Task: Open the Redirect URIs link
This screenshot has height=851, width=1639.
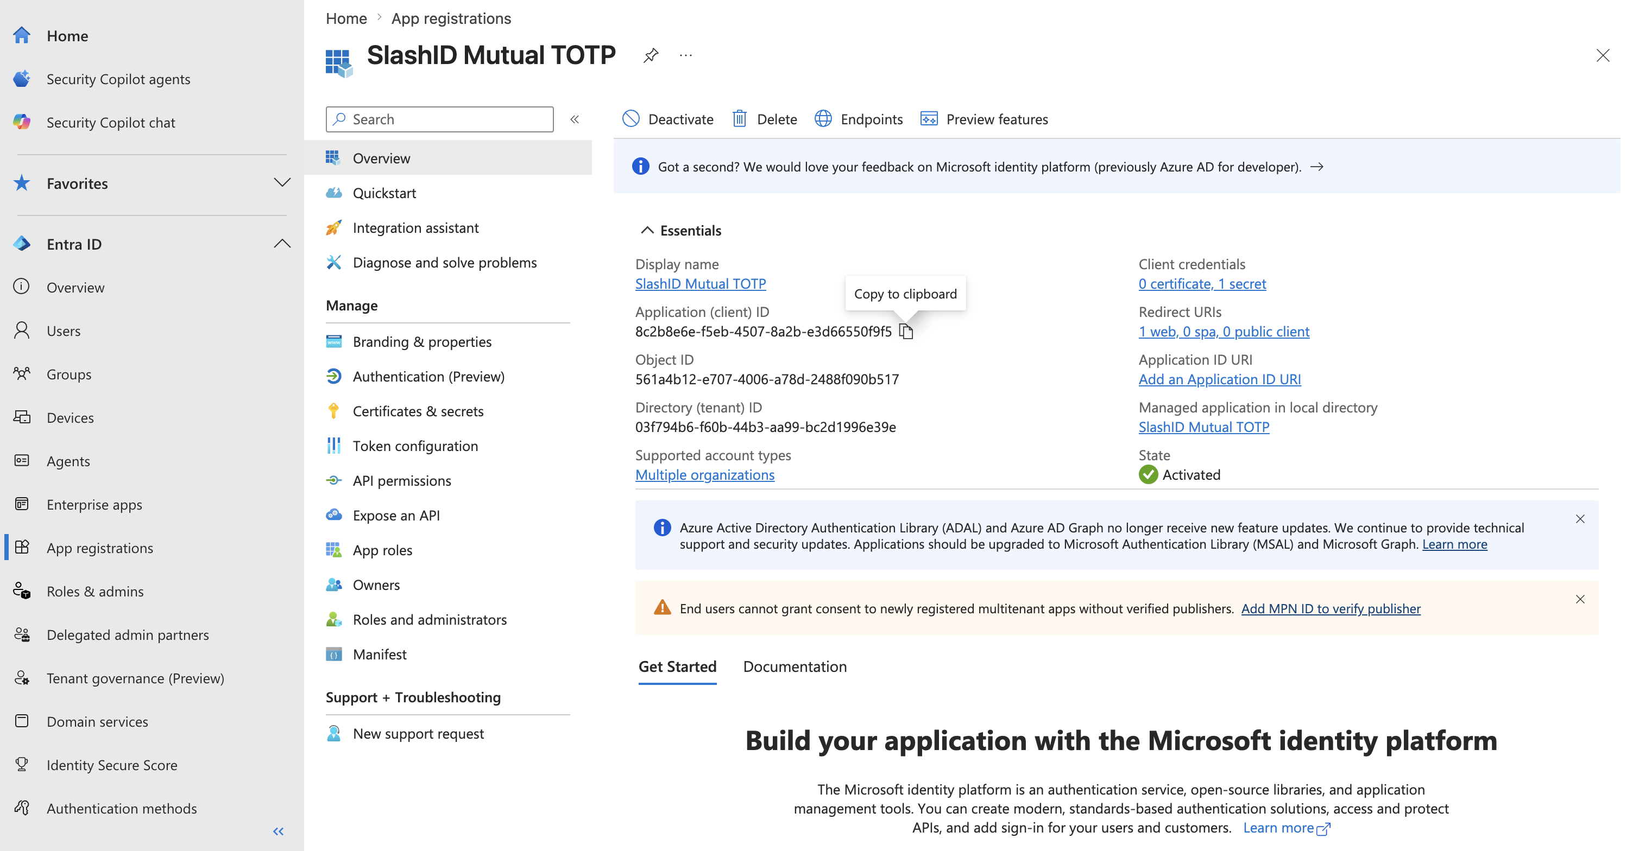Action: tap(1224, 332)
